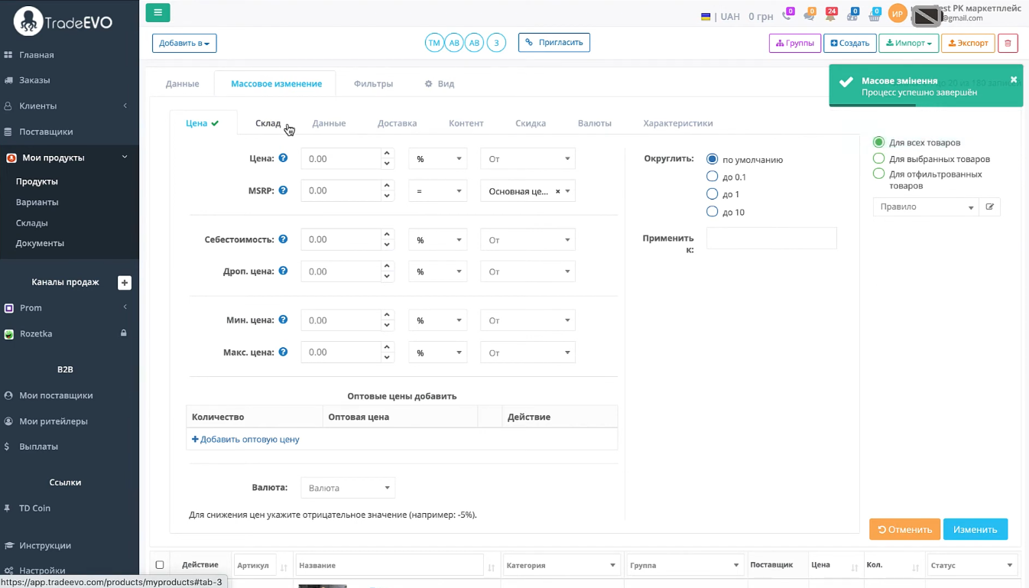
Task: Click the Экспорт button
Action: (968, 44)
